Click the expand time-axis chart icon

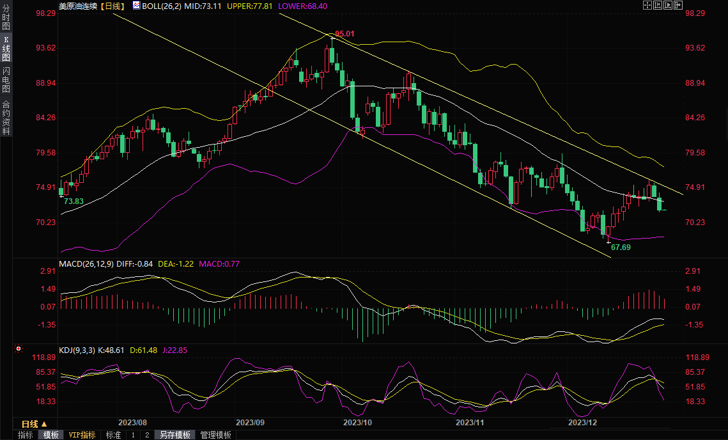pyautogui.click(x=668, y=5)
